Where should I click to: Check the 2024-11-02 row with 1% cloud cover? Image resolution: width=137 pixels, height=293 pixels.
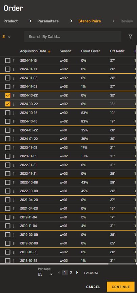pyautogui.click(x=8, y=86)
